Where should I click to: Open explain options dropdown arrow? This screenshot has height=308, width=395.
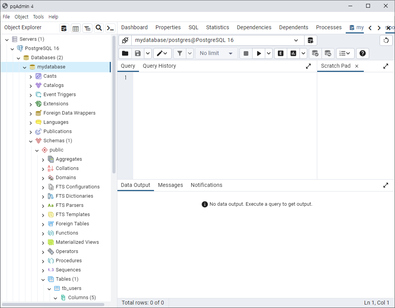[303, 53]
